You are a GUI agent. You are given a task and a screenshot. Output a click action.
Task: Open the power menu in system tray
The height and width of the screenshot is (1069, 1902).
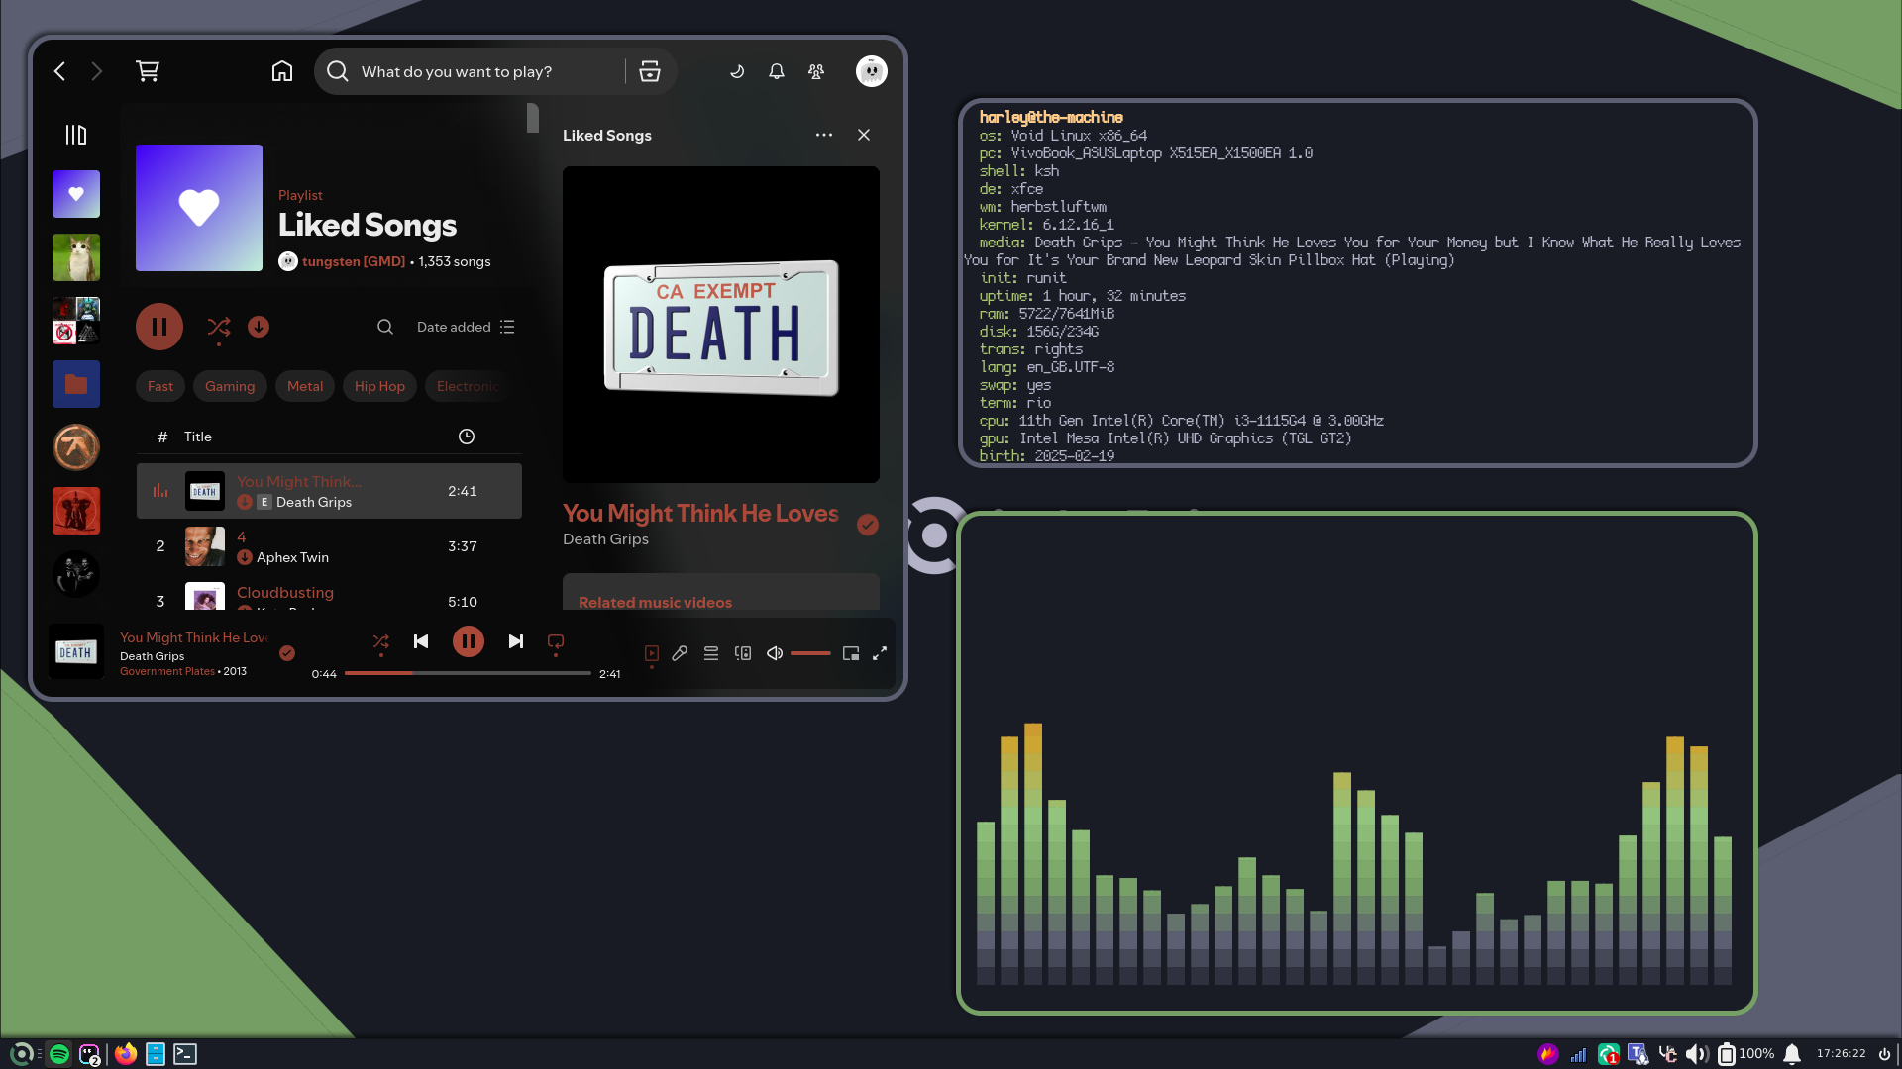tap(1884, 1054)
